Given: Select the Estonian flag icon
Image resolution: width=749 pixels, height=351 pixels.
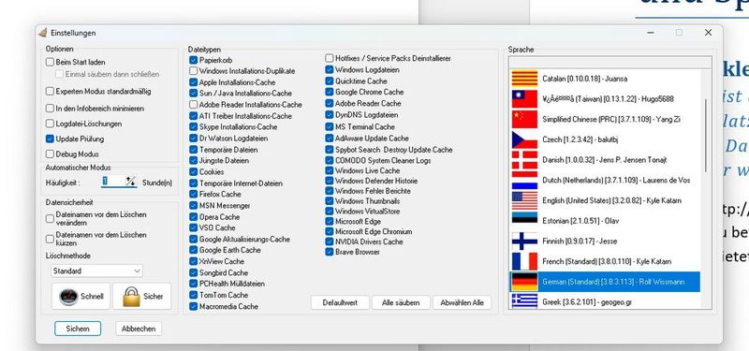Looking at the screenshot, I should point(524,221).
